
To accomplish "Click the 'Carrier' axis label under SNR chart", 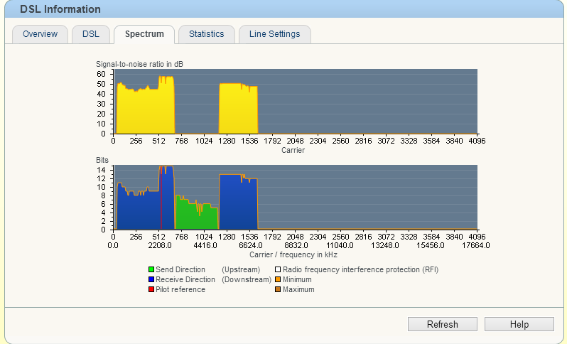I will pos(293,150).
